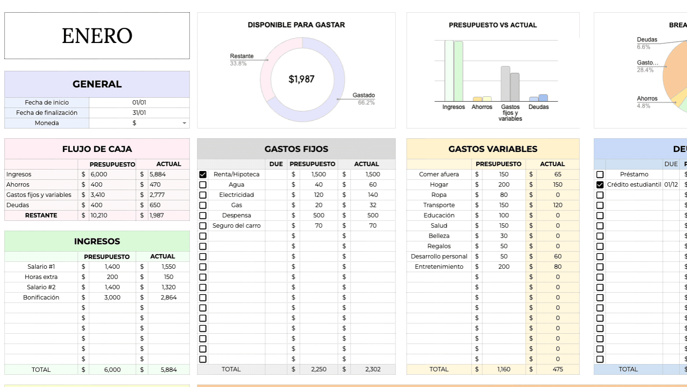Select the RESTANTE actual 1,987 cell

(169, 215)
